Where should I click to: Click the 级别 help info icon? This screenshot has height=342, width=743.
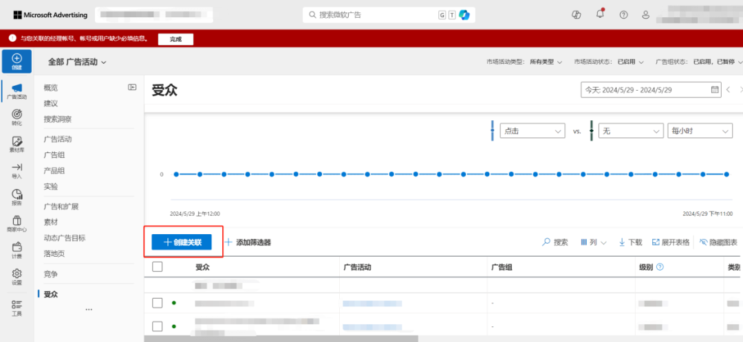tap(660, 266)
